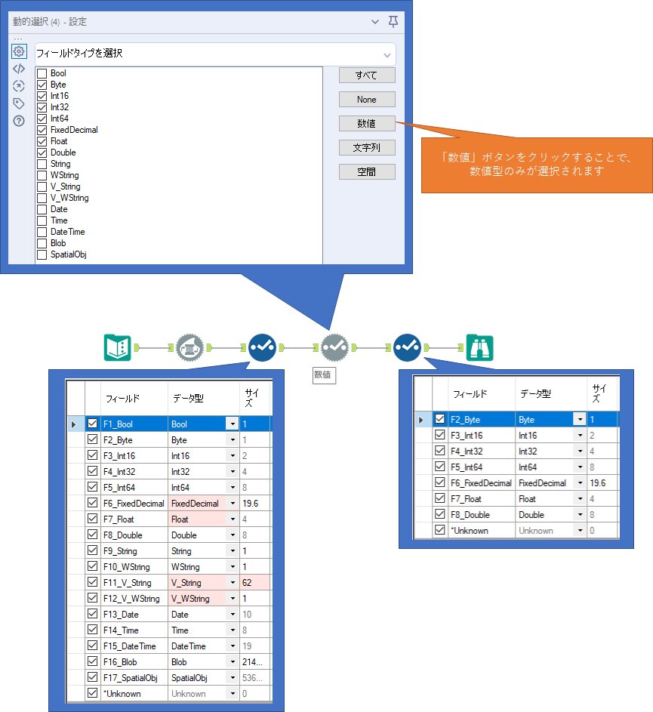The image size is (653, 712).
Task: Open the data type dropdown for F17_SpatialObj
Action: pos(233,678)
